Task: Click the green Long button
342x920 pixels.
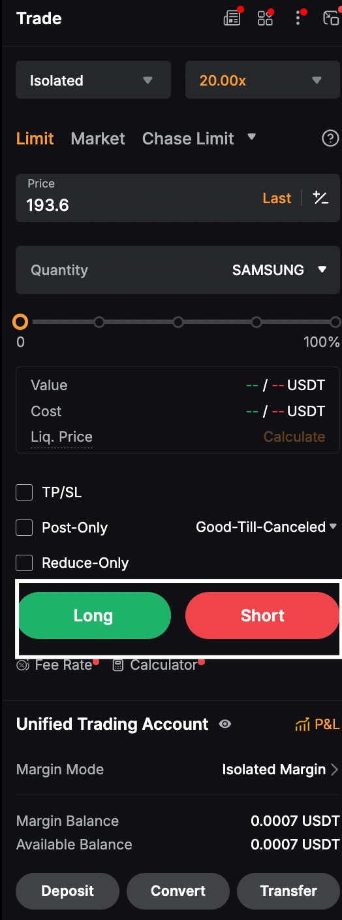Action: [93, 616]
